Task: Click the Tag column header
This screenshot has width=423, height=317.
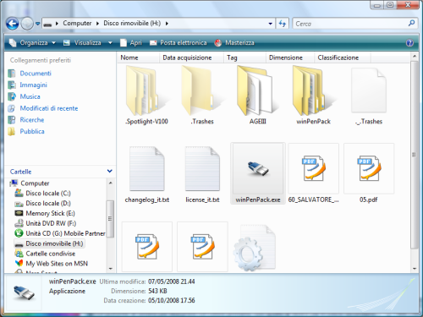Action: [245, 57]
